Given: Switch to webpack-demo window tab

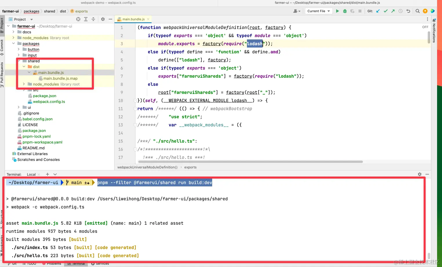Looking at the screenshot, I should [x=108, y=3].
